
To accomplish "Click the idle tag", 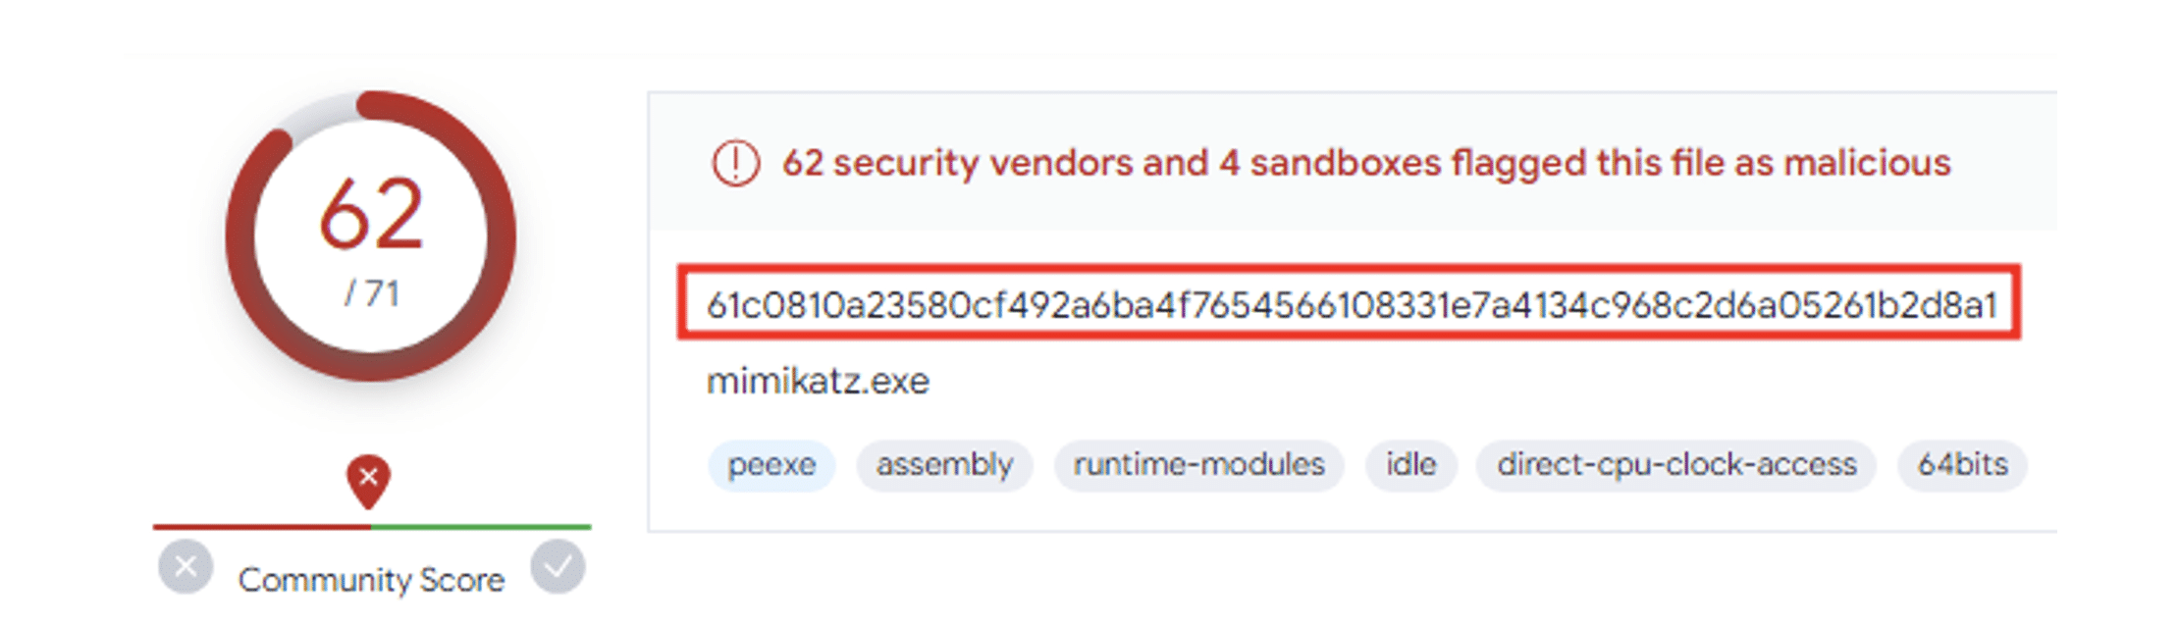I will [1410, 464].
